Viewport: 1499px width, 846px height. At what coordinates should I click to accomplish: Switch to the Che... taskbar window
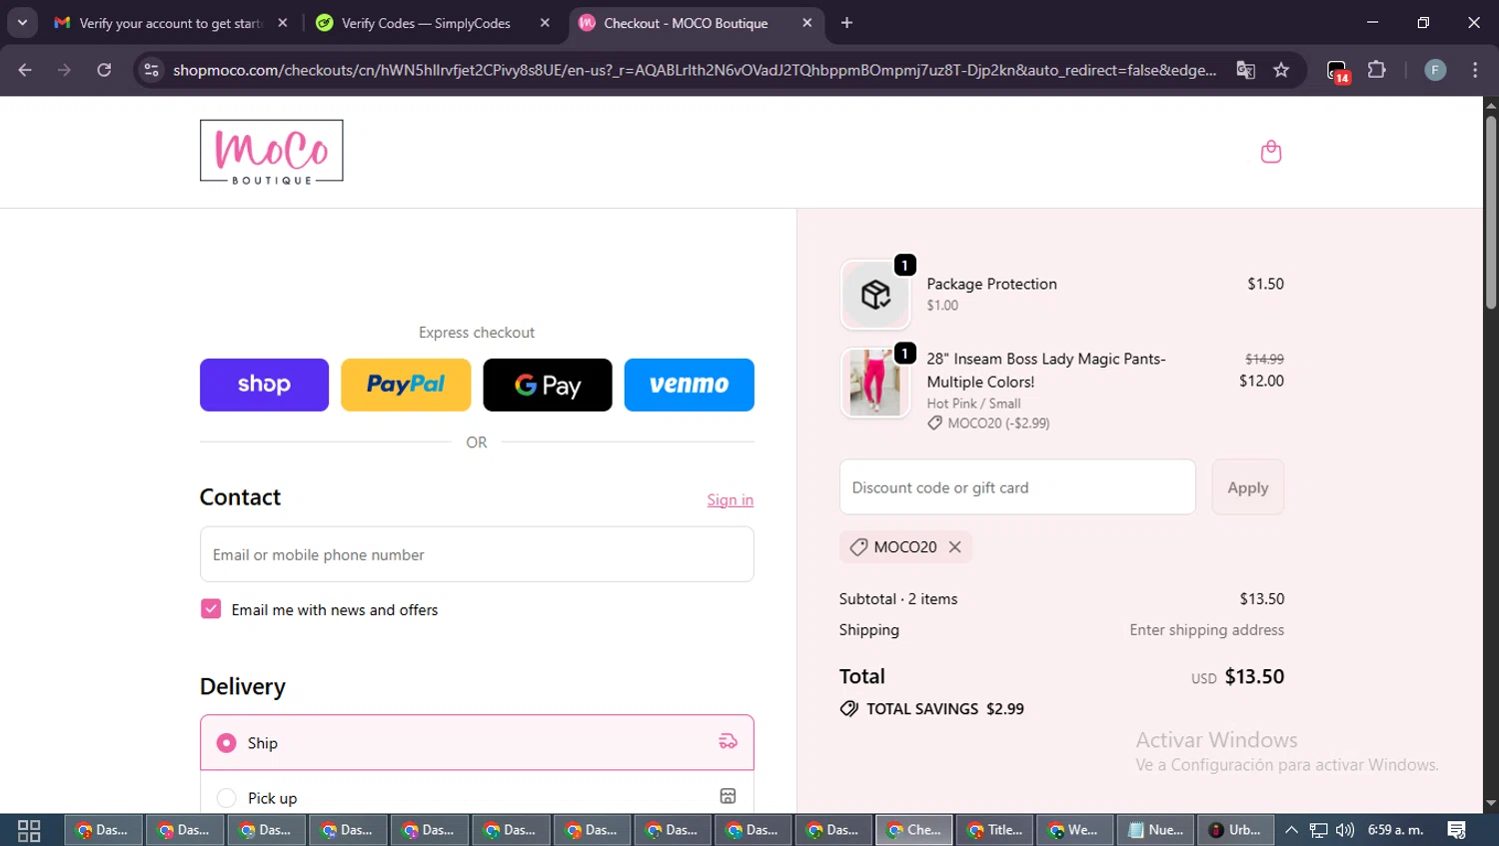coord(914,830)
